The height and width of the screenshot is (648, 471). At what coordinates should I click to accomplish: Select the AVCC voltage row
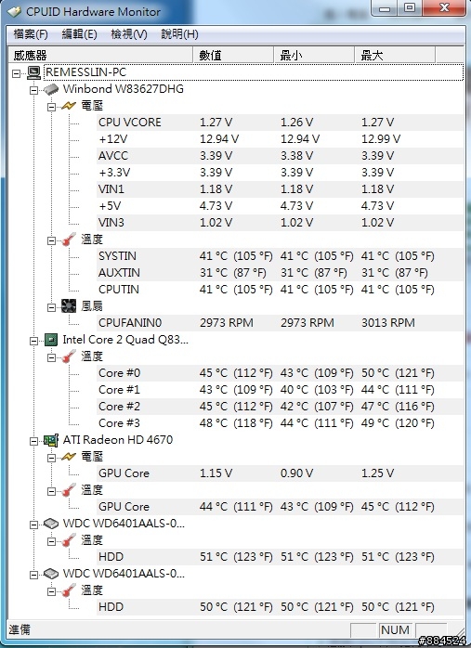280,156
